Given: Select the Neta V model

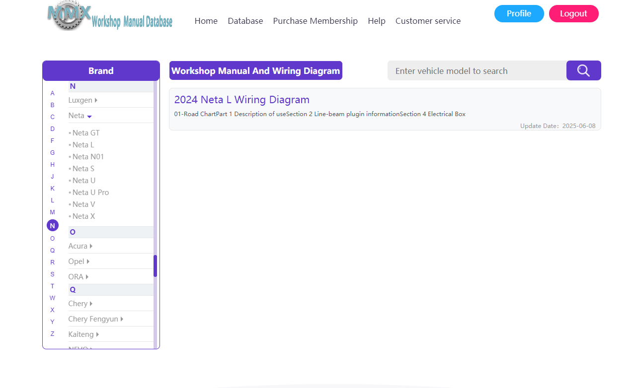Looking at the screenshot, I should coord(83,204).
